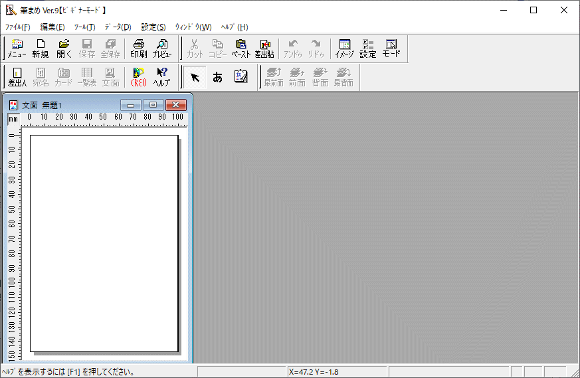580x378 pixels.
Task: Select the arrow selection tool
Action: point(195,77)
